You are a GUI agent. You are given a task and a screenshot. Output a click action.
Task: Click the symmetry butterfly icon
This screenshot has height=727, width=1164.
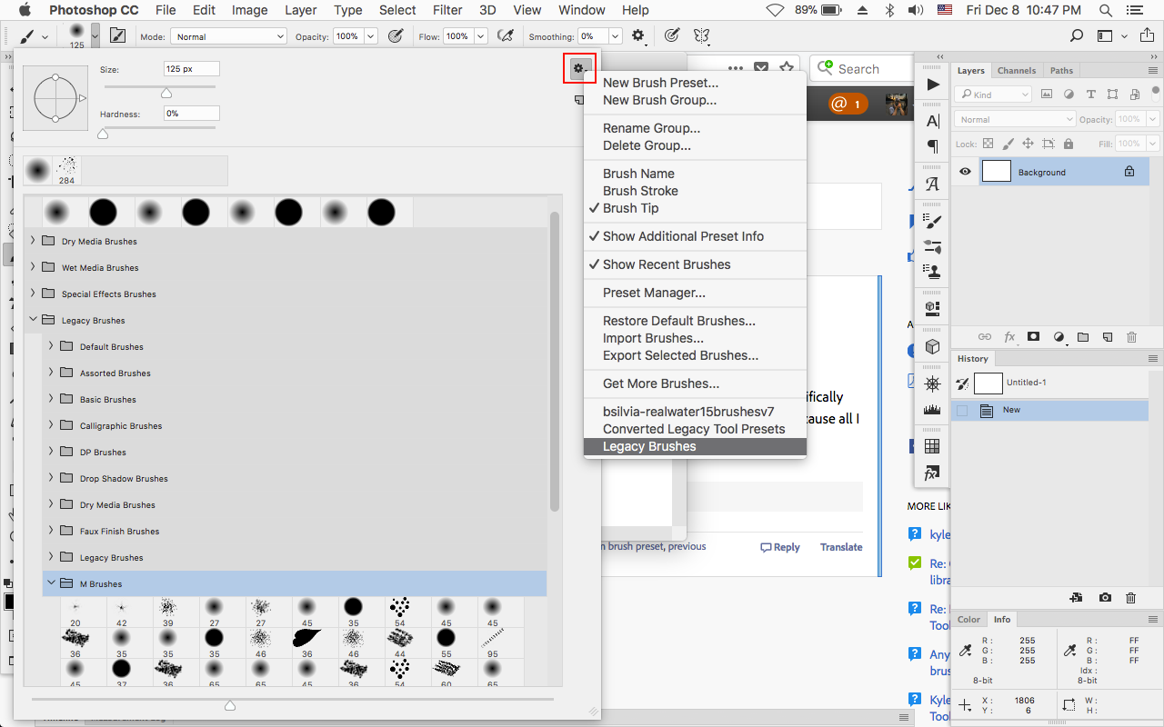tap(701, 36)
